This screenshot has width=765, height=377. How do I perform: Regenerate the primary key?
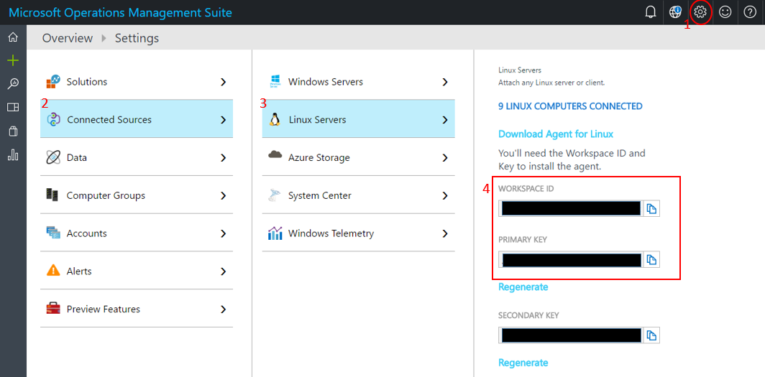523,287
